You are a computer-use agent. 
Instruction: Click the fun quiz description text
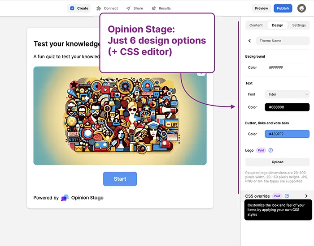[67, 56]
